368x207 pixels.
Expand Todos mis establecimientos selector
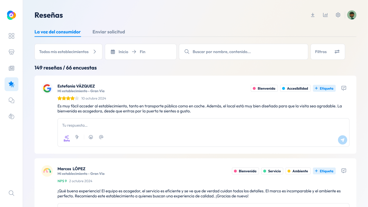(x=68, y=52)
